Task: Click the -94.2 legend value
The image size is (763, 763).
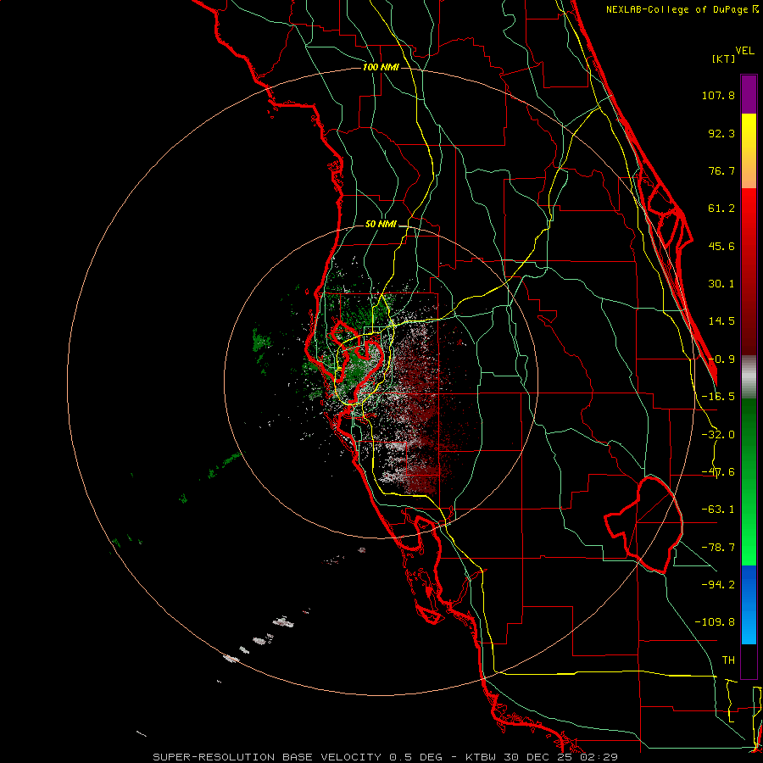Action: (x=718, y=584)
